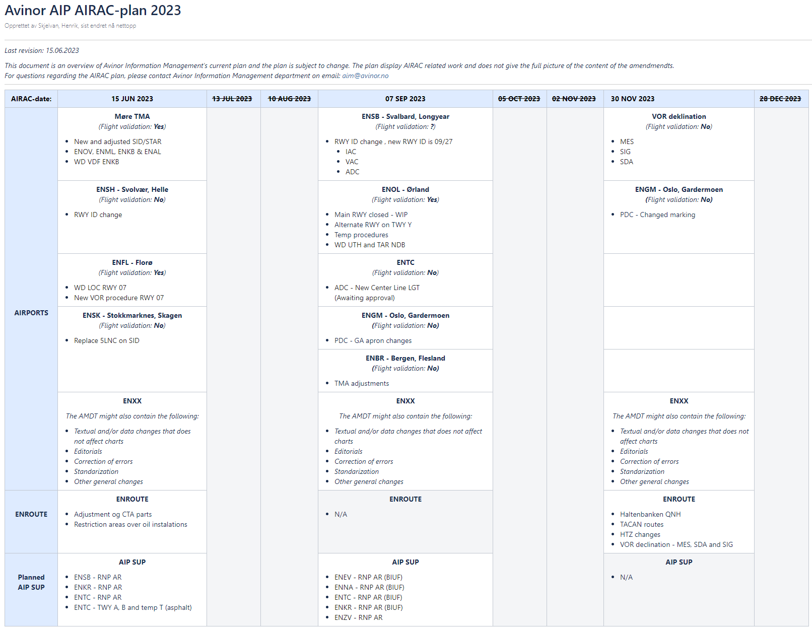
Task: Select 'WD LOC RWY 07' bullet
Action: (100, 288)
